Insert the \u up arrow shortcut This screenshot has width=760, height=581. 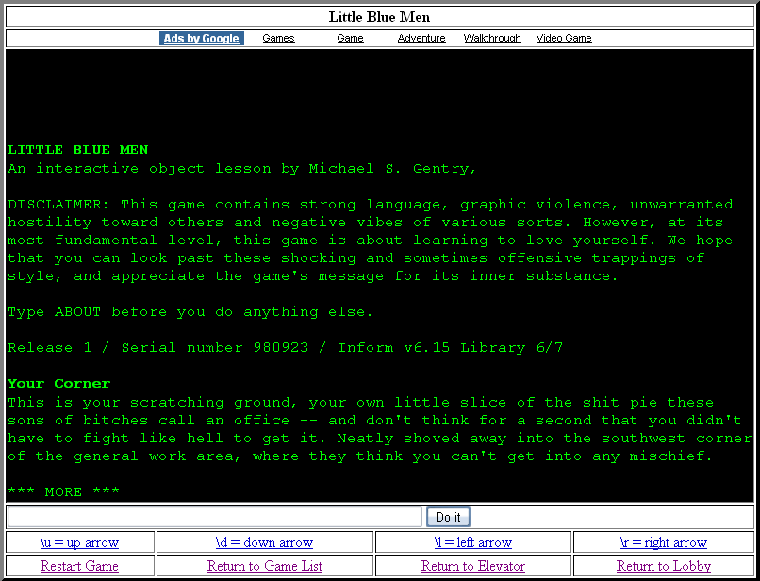(x=79, y=542)
